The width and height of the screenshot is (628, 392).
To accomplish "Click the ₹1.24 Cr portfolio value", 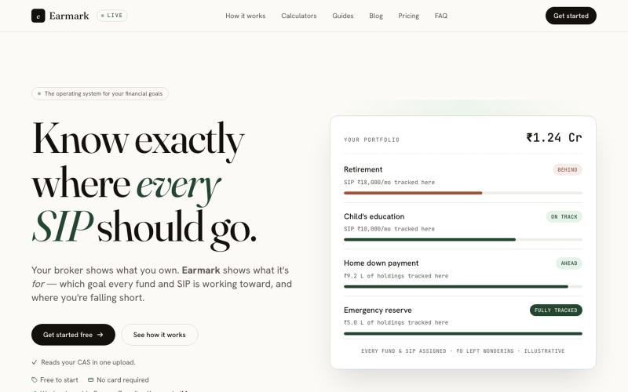I will 554,138.
